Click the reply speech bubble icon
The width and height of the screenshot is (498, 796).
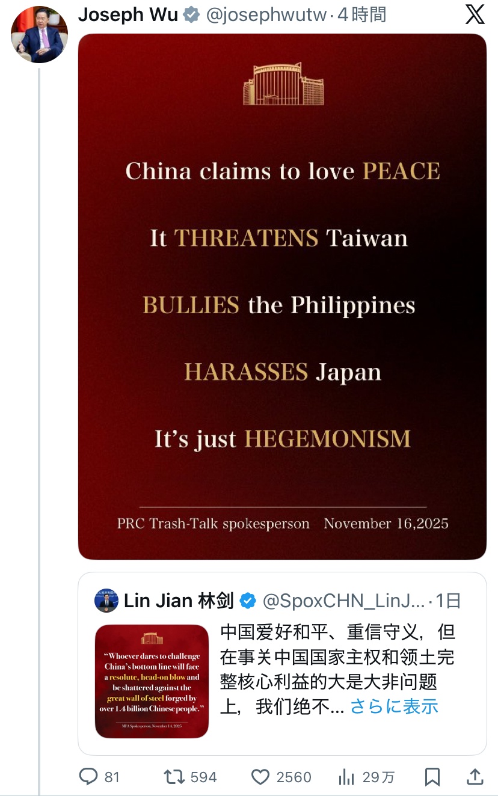coord(88,777)
